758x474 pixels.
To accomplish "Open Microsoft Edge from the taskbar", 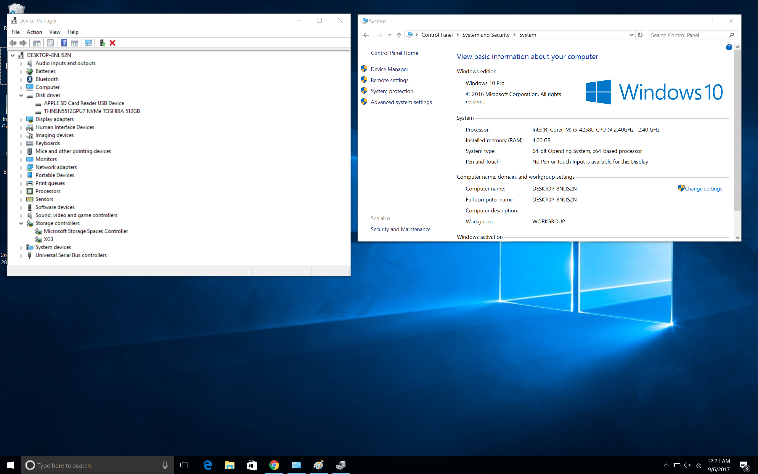I will (208, 465).
